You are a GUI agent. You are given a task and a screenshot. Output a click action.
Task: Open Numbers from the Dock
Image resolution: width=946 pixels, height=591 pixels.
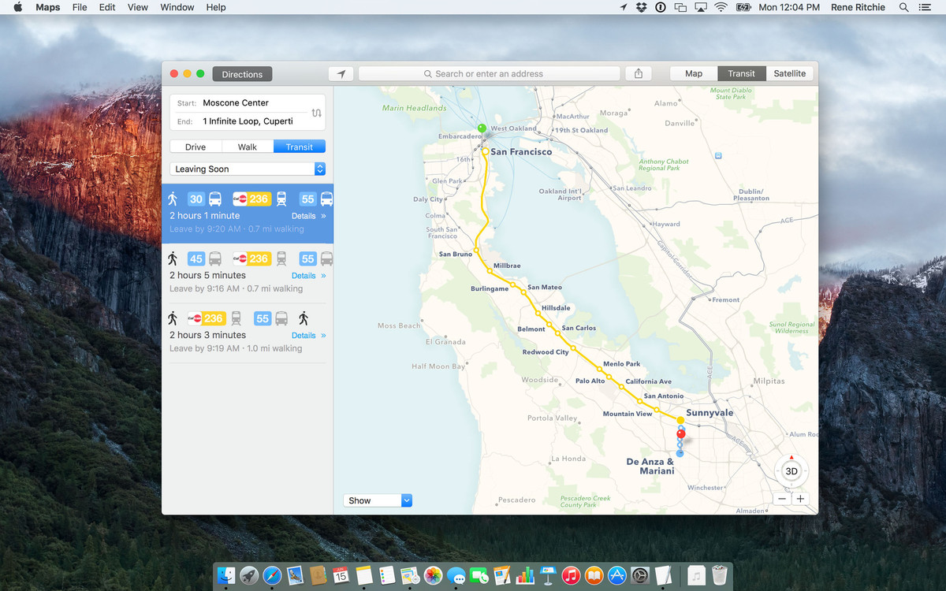tap(525, 576)
